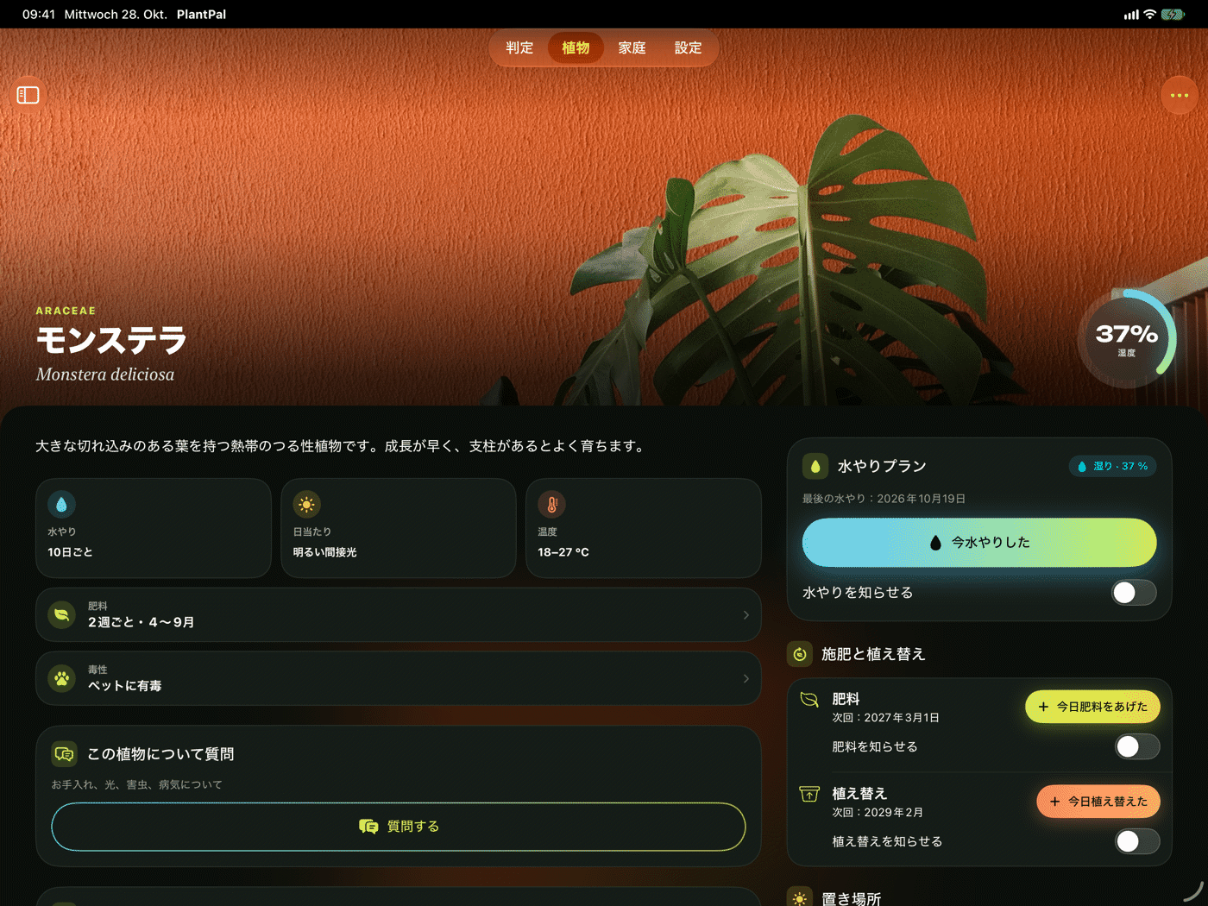Check the battery status icon

[x=1173, y=15]
